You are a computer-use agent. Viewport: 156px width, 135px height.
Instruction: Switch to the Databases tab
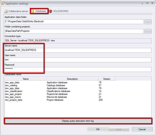click(x=39, y=11)
